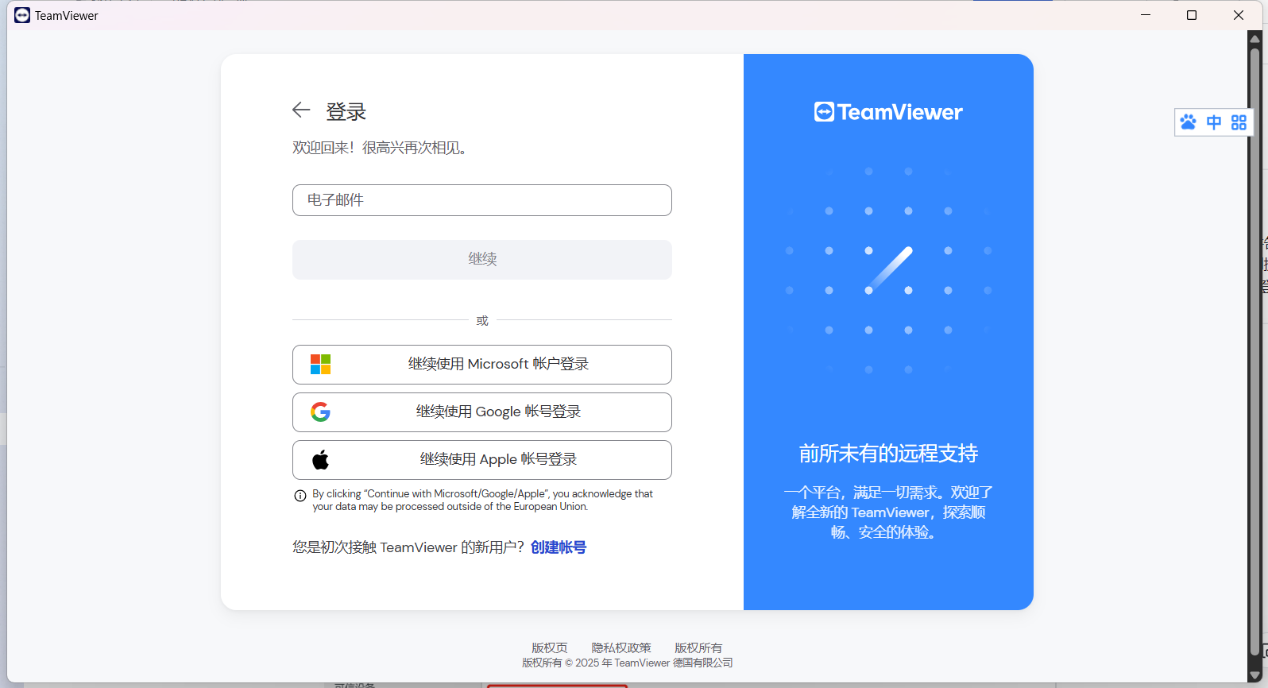
Task: Open the 版权页 footer link
Action: pos(550,648)
